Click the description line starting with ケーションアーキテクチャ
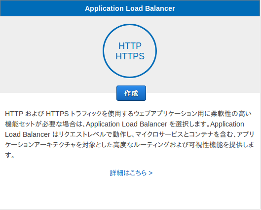Screen dimensions: 261x210 click(x=129, y=145)
